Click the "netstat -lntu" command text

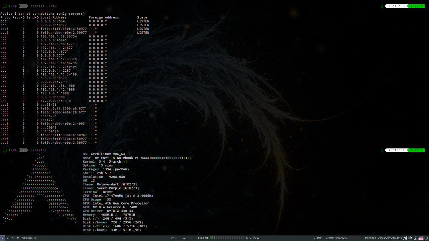tap(44, 6)
